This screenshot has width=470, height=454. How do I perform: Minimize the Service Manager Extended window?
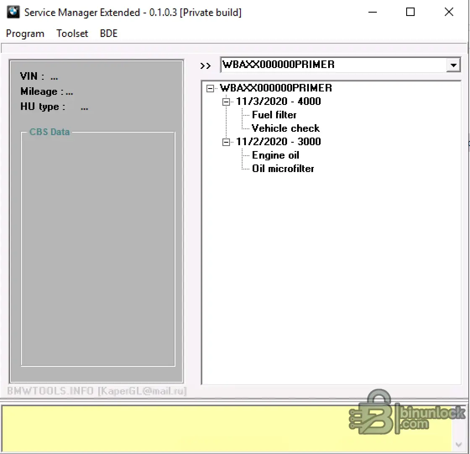pos(372,12)
